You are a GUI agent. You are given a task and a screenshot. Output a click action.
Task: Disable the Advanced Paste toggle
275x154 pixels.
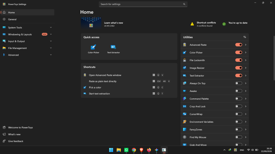tap(238, 45)
